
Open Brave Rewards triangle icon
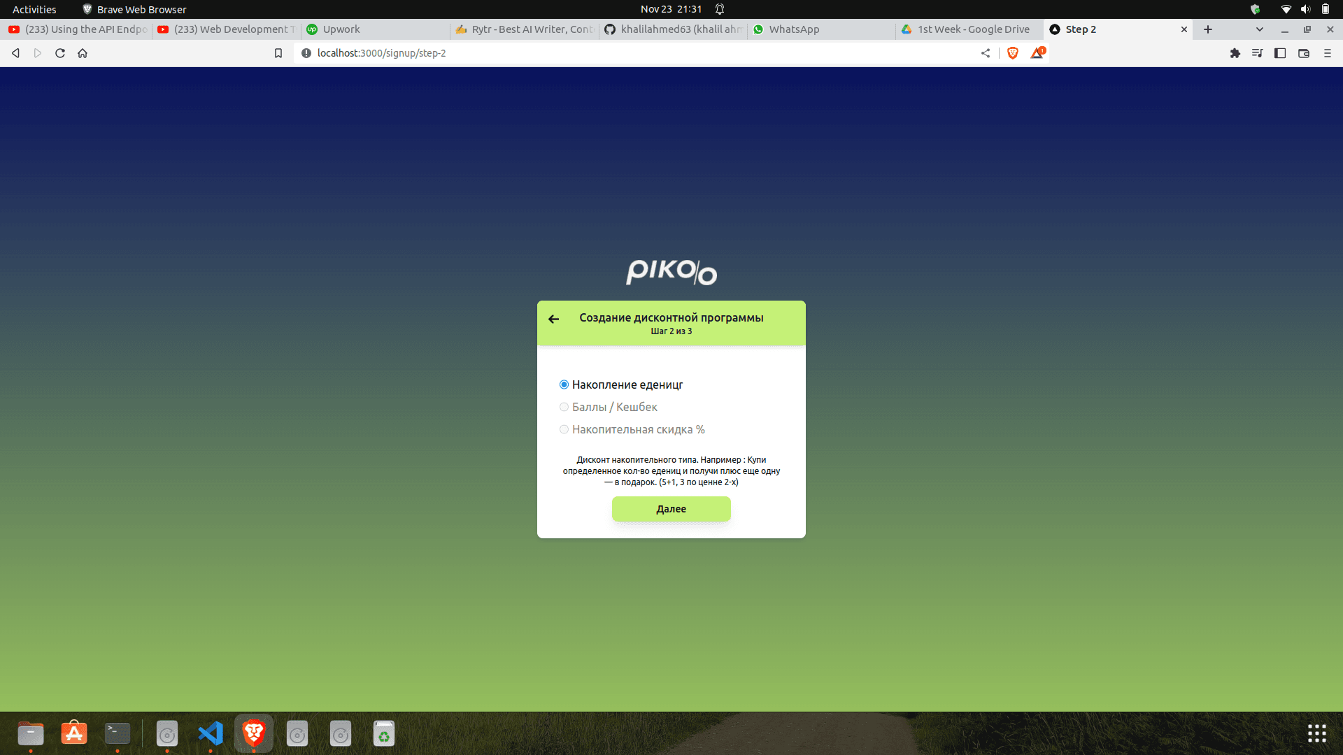pyautogui.click(x=1037, y=53)
